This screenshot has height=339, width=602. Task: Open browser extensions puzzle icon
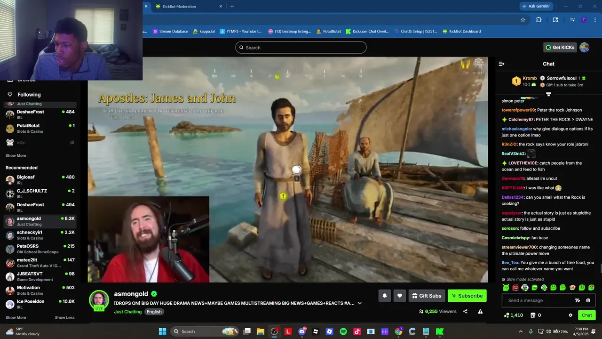[539, 20]
